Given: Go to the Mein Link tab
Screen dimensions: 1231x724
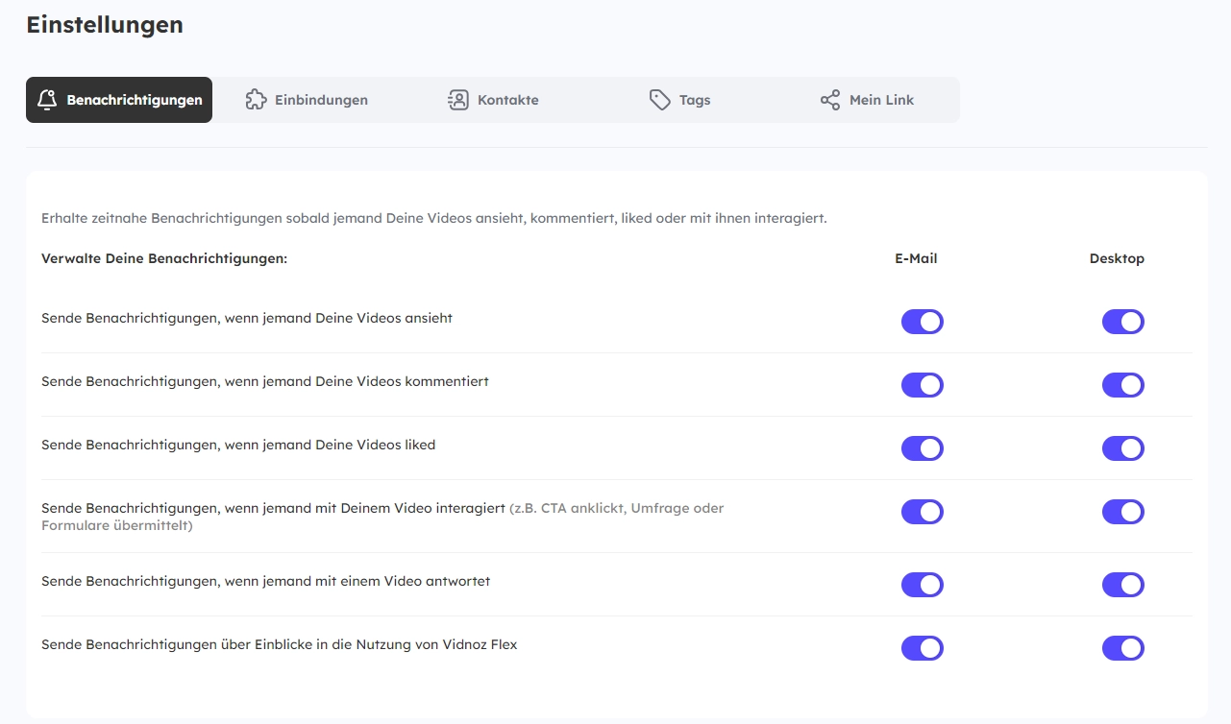Looking at the screenshot, I should point(867,100).
